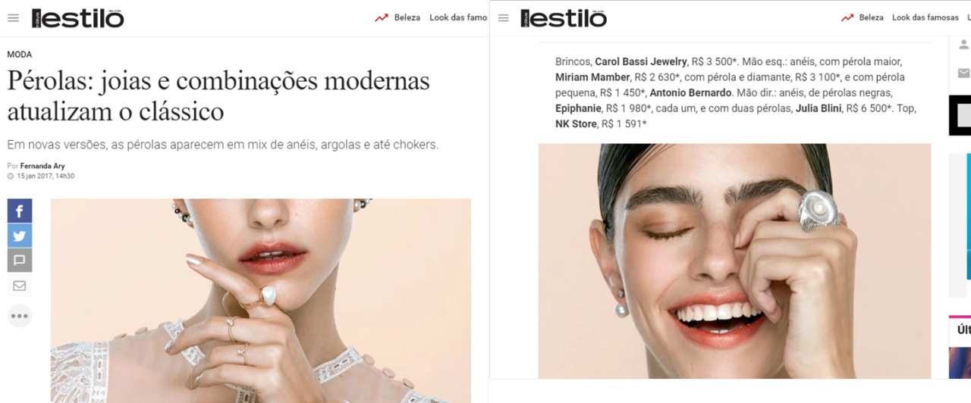Open comments via speech bubble icon

[x=20, y=261]
